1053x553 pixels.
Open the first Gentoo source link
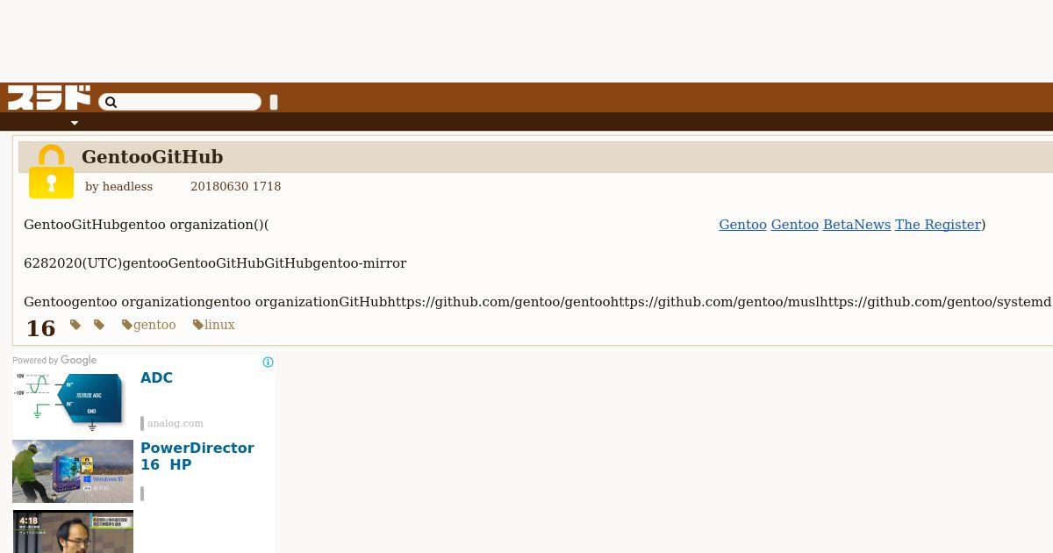(742, 225)
